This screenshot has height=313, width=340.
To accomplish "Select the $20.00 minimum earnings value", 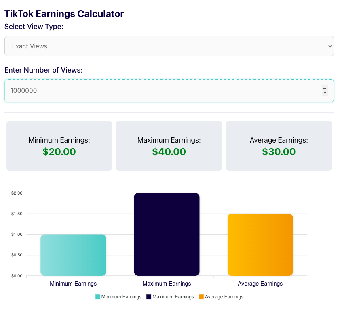I will pyautogui.click(x=59, y=151).
